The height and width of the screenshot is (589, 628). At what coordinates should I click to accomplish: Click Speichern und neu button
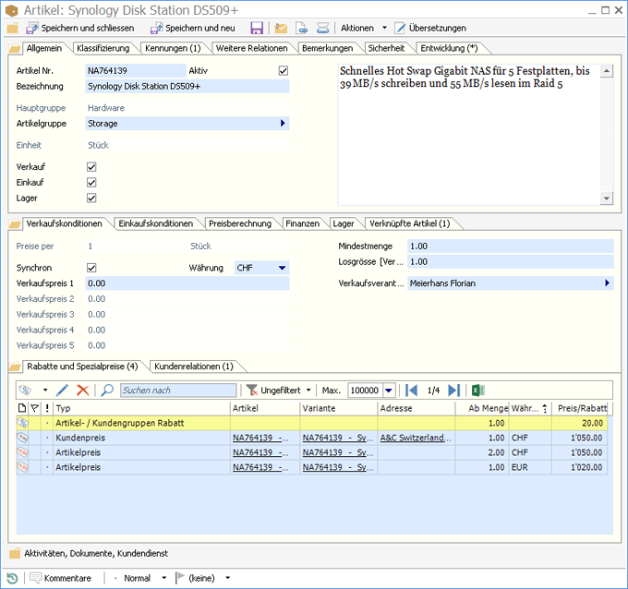(x=193, y=28)
